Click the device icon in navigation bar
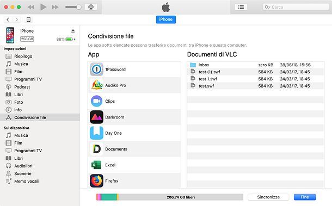Viewport: 332px width, 206px height. (x=28, y=20)
